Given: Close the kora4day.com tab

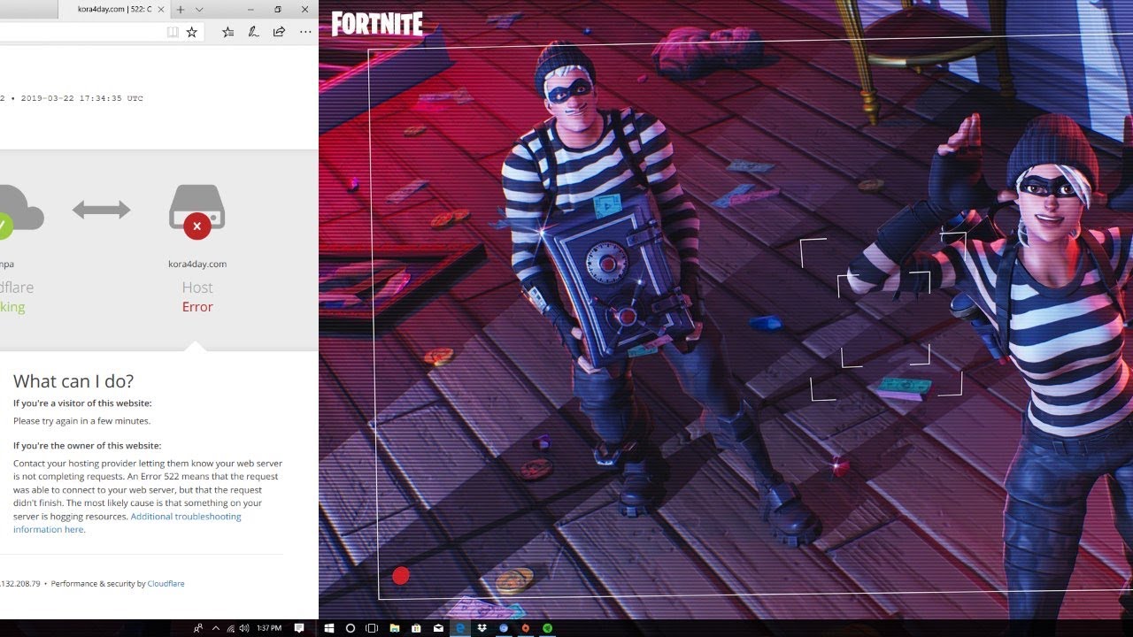Looking at the screenshot, I should tap(162, 10).
